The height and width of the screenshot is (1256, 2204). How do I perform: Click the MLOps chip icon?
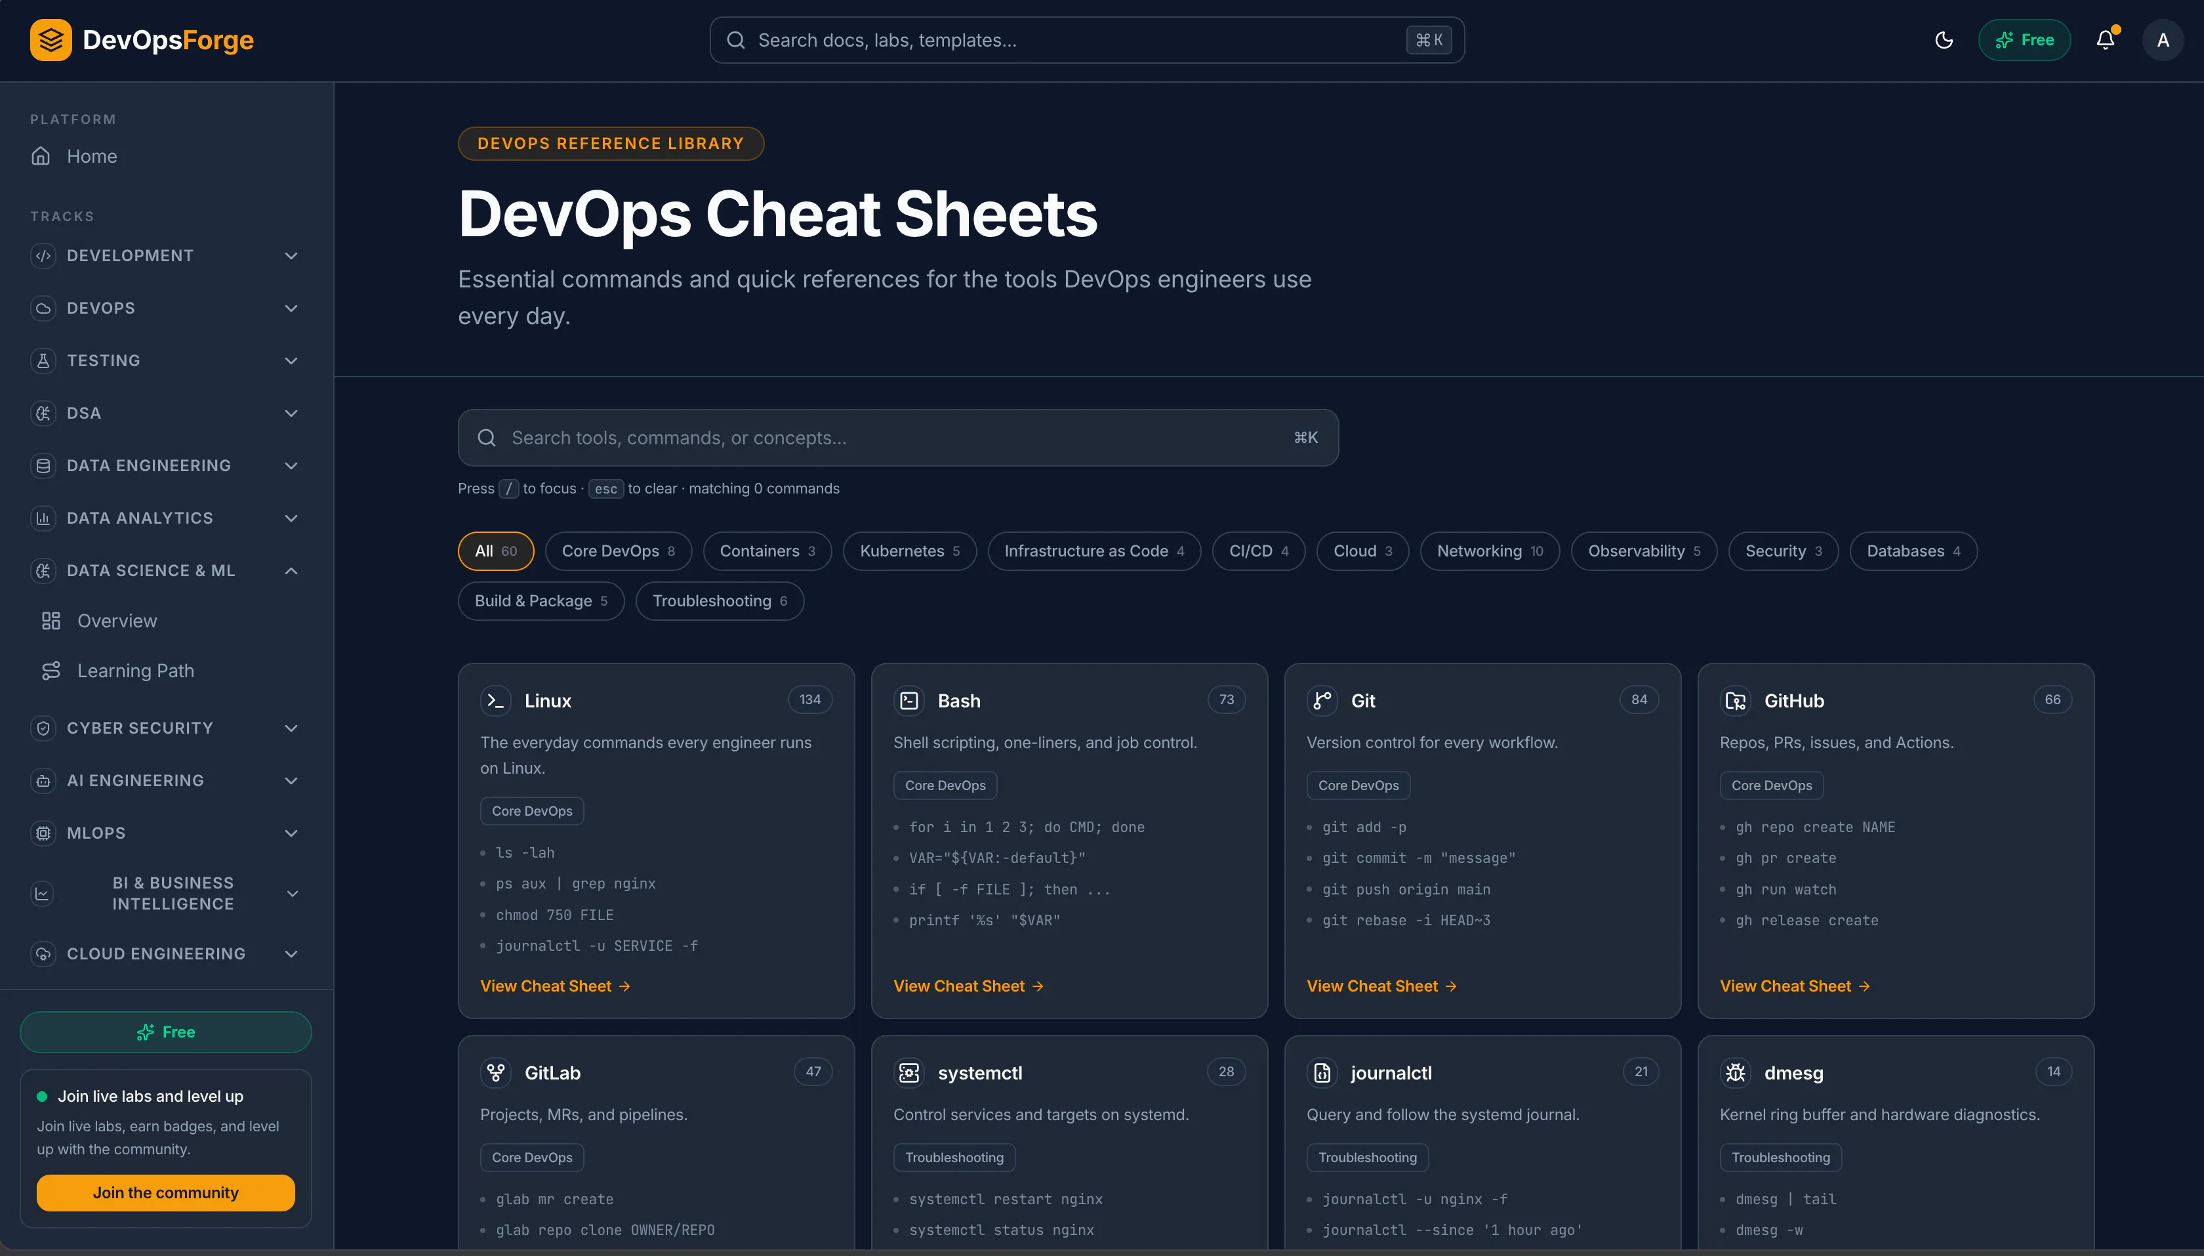coord(43,833)
